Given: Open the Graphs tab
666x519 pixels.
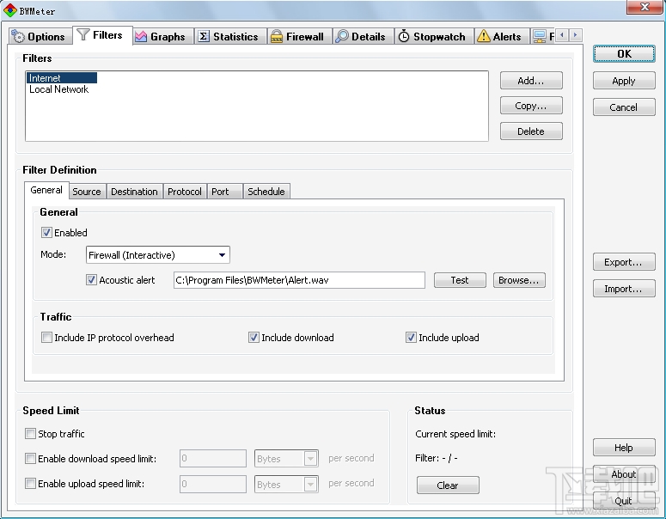Looking at the screenshot, I should coord(163,37).
